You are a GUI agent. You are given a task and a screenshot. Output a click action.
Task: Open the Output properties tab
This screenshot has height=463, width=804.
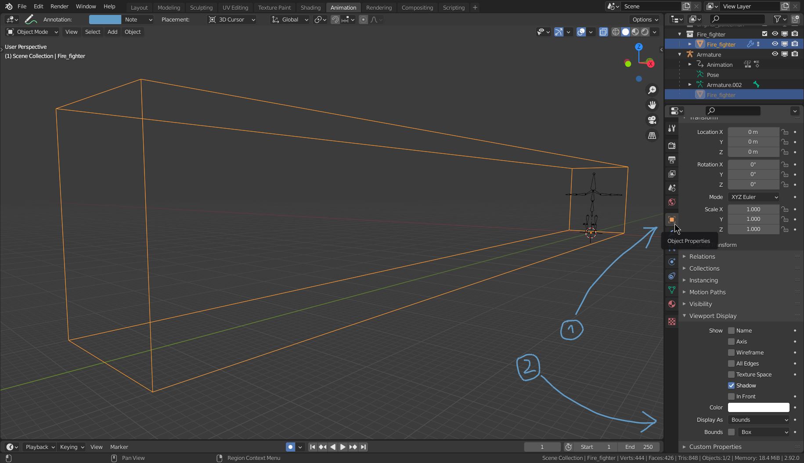coord(671,160)
